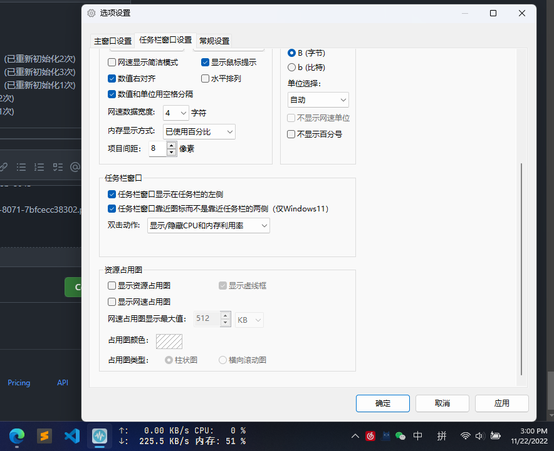
Task: Open the 单位选择 dropdown showing 自动
Action: point(318,99)
